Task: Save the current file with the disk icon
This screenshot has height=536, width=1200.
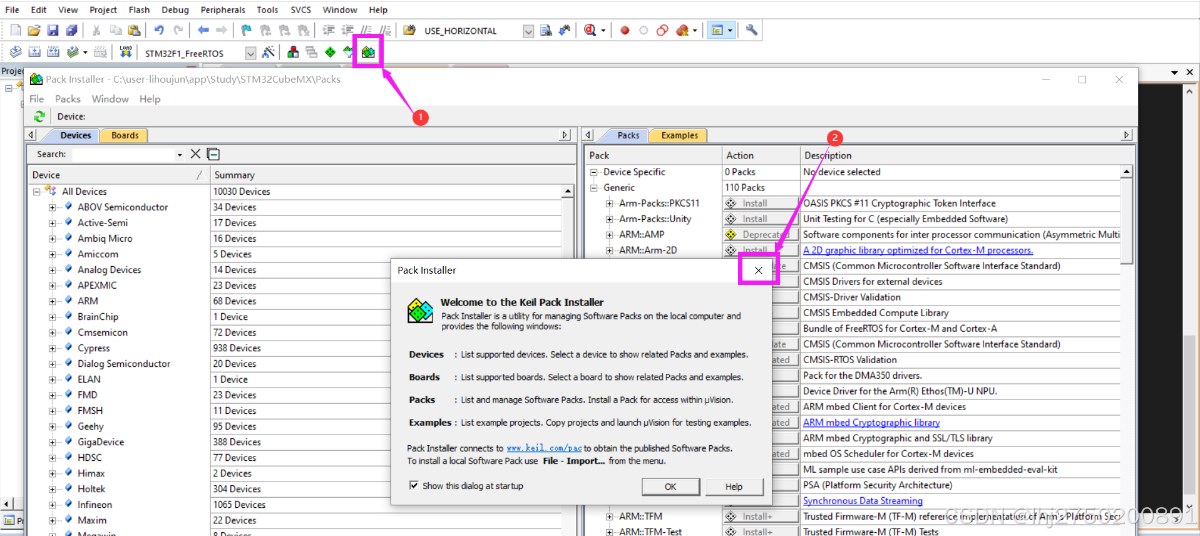Action: tap(53, 30)
